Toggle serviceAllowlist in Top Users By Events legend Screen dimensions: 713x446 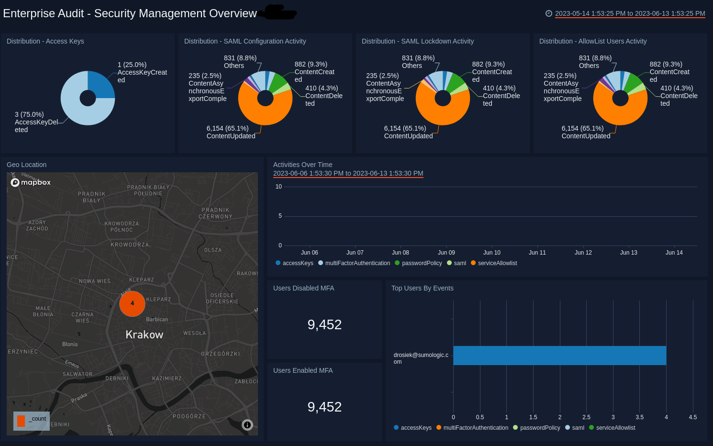pyautogui.click(x=612, y=428)
